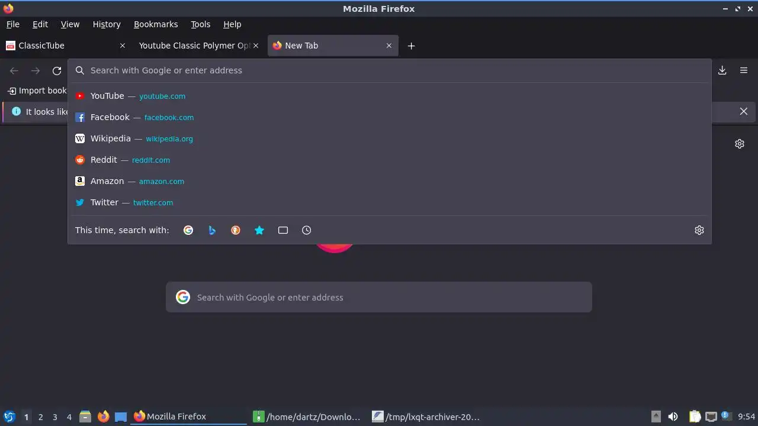Open the clipboard tray icon
Screen dimensions: 758x426
tap(695, 417)
